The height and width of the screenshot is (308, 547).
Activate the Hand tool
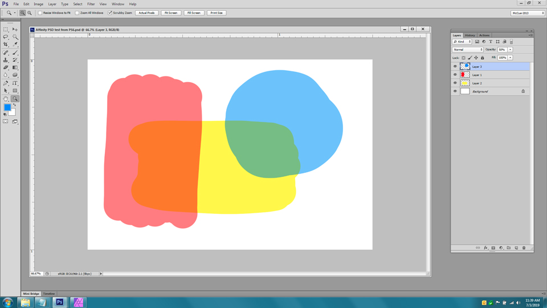click(6, 99)
